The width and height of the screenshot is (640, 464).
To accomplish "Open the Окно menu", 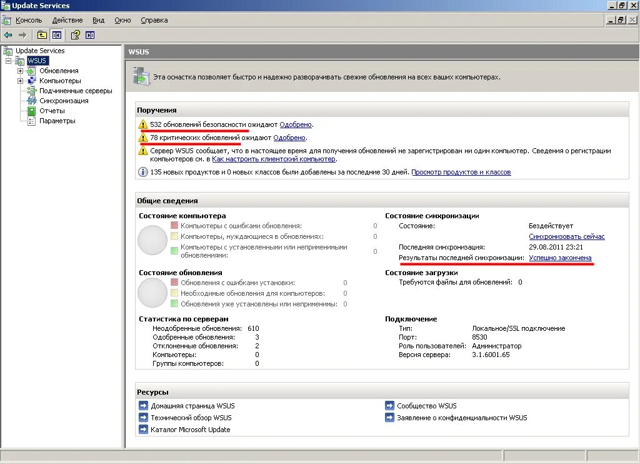I will pos(122,20).
